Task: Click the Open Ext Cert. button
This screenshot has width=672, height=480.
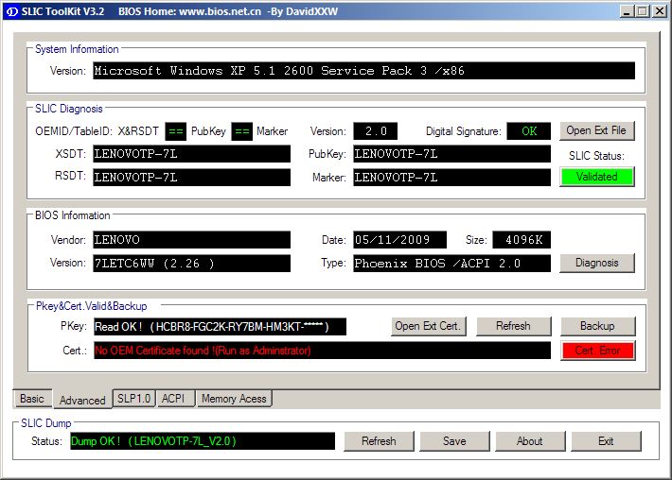Action: 428,326
